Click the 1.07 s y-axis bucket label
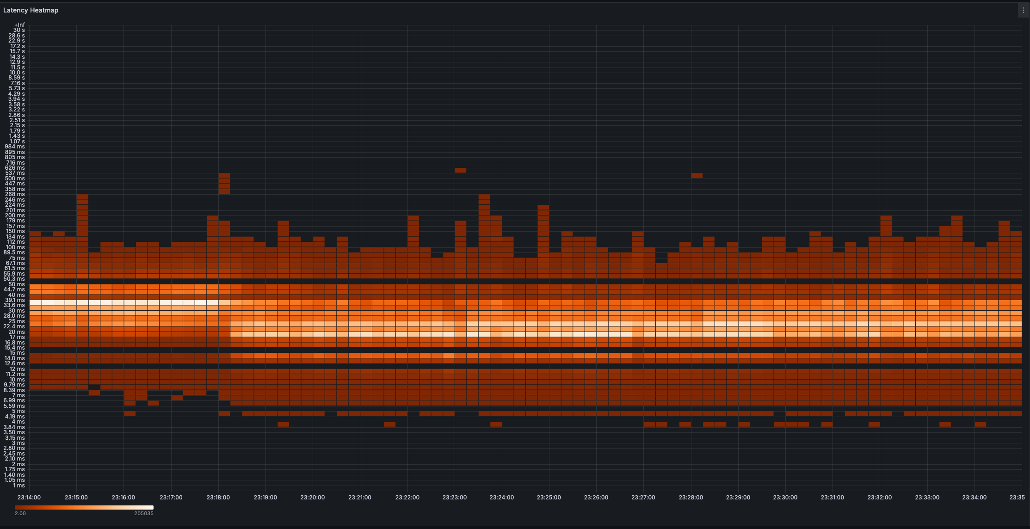This screenshot has width=1030, height=529. point(17,141)
